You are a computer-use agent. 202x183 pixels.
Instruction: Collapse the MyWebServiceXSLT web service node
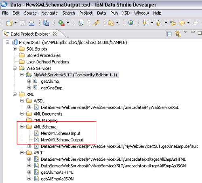(x=22, y=75)
